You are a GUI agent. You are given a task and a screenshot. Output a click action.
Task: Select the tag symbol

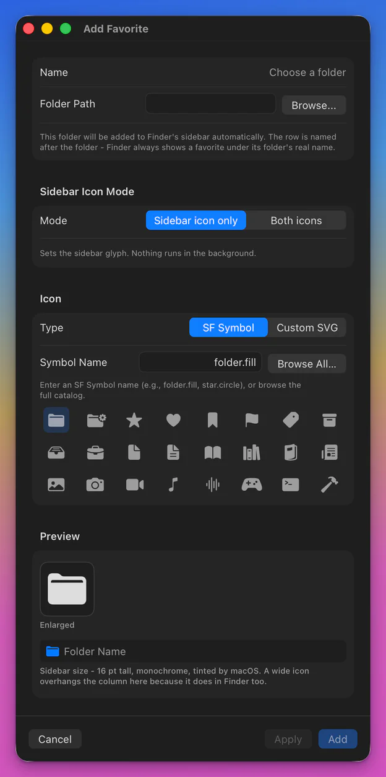coord(290,420)
